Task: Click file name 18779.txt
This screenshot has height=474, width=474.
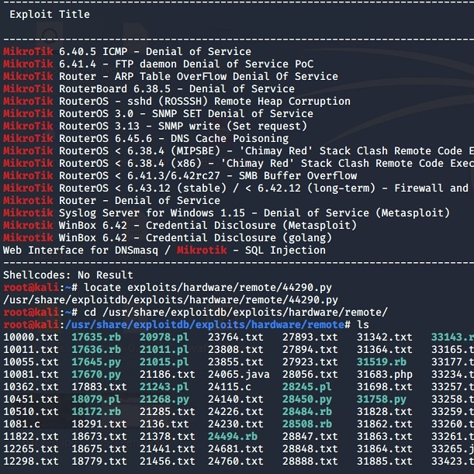Action: 99,461
